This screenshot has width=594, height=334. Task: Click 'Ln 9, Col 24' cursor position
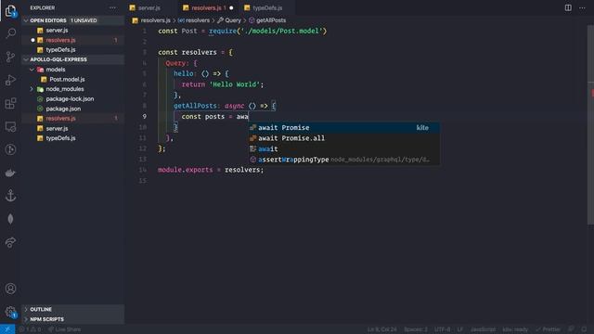pyautogui.click(x=381, y=329)
